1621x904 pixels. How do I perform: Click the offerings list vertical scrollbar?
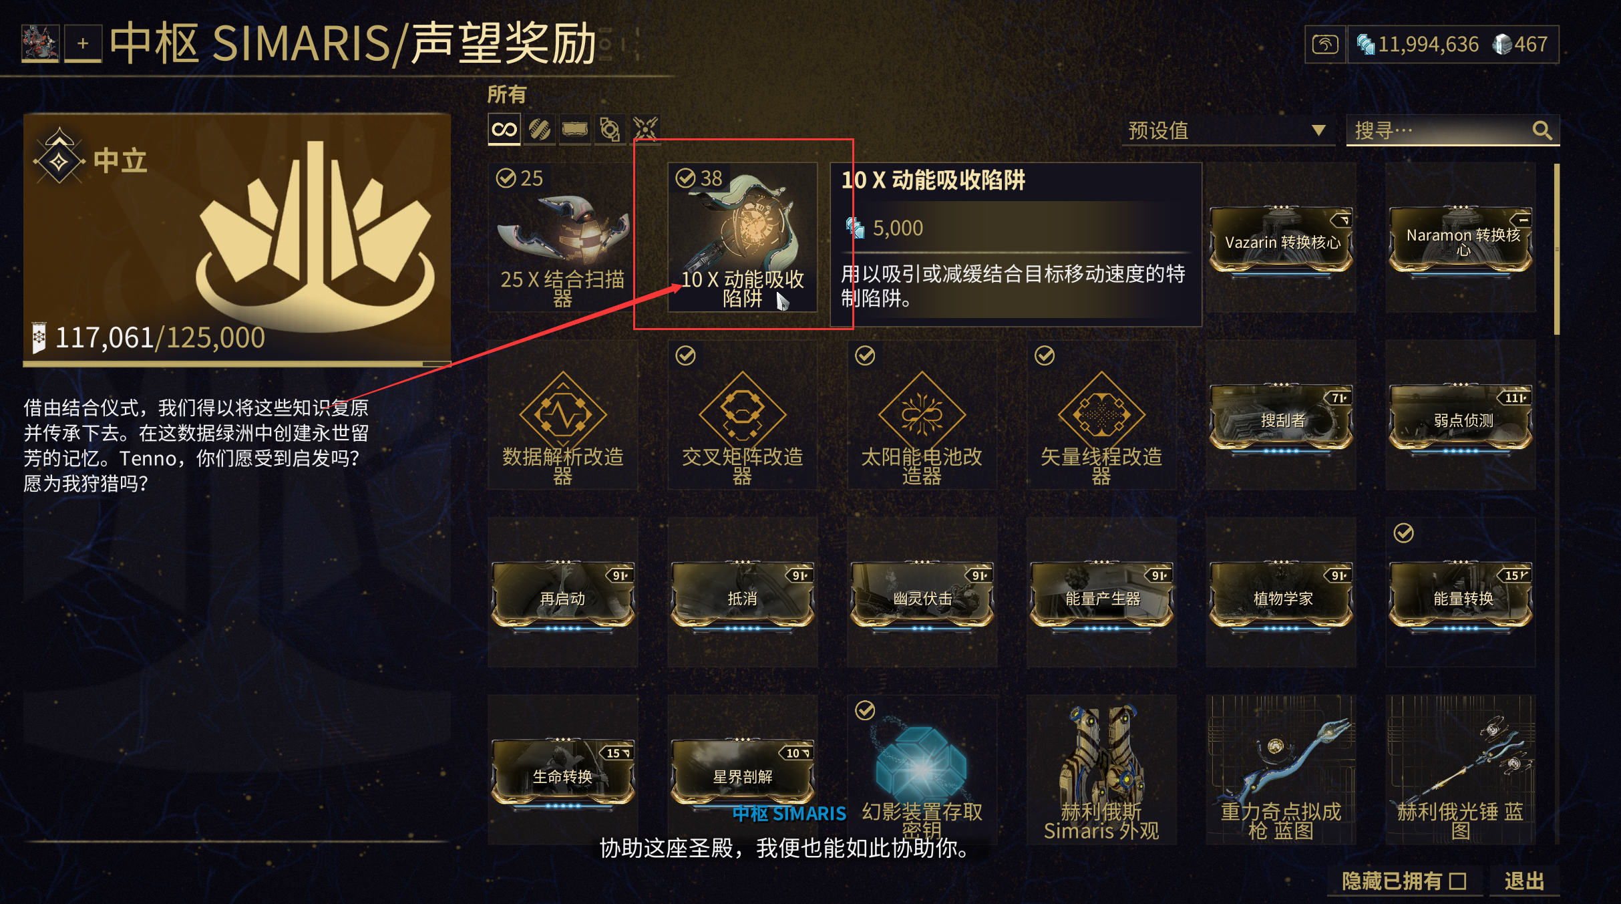pos(1557,249)
